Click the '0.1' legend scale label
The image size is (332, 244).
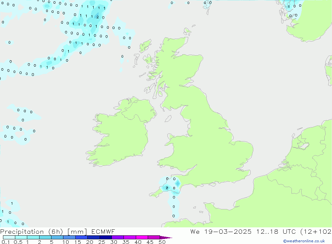click(6, 242)
